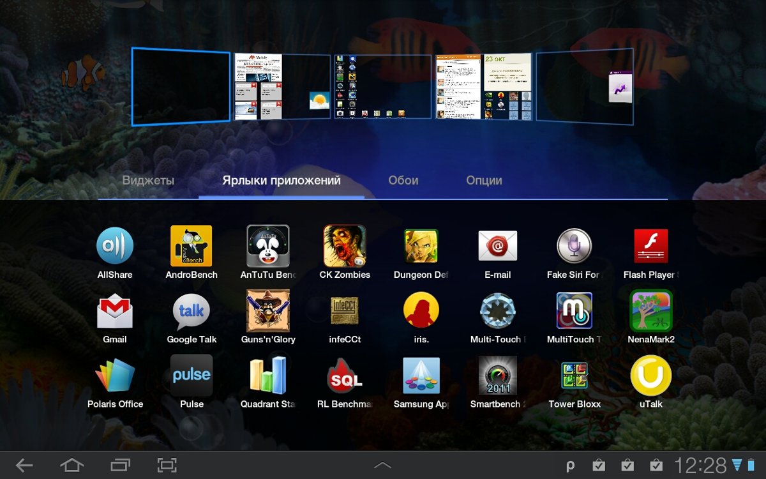Choose the home screen panel with news widgets
Image resolution: width=766 pixels, height=479 pixels.
click(283, 86)
